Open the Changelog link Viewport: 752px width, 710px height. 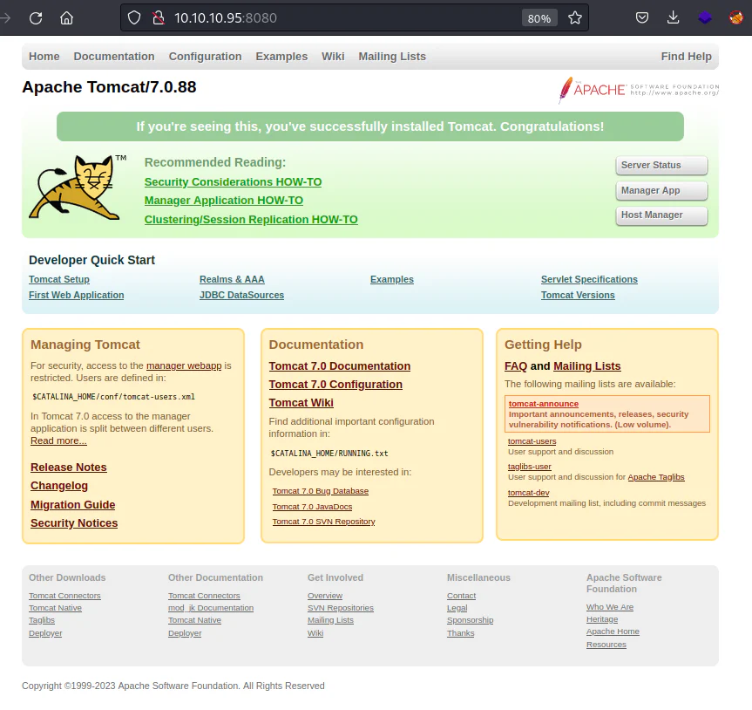[59, 486]
